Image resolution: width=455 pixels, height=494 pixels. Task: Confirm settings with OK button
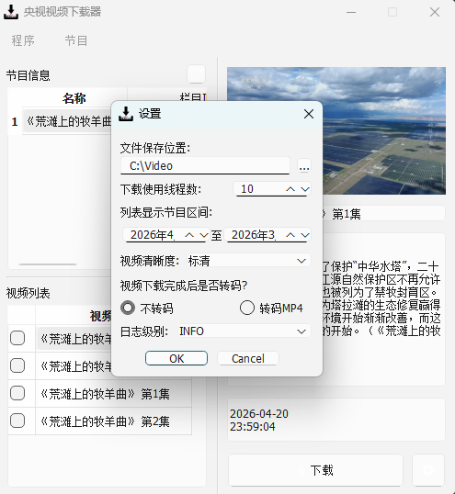(x=176, y=358)
